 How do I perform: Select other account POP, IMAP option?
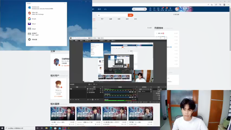pos(46,34)
